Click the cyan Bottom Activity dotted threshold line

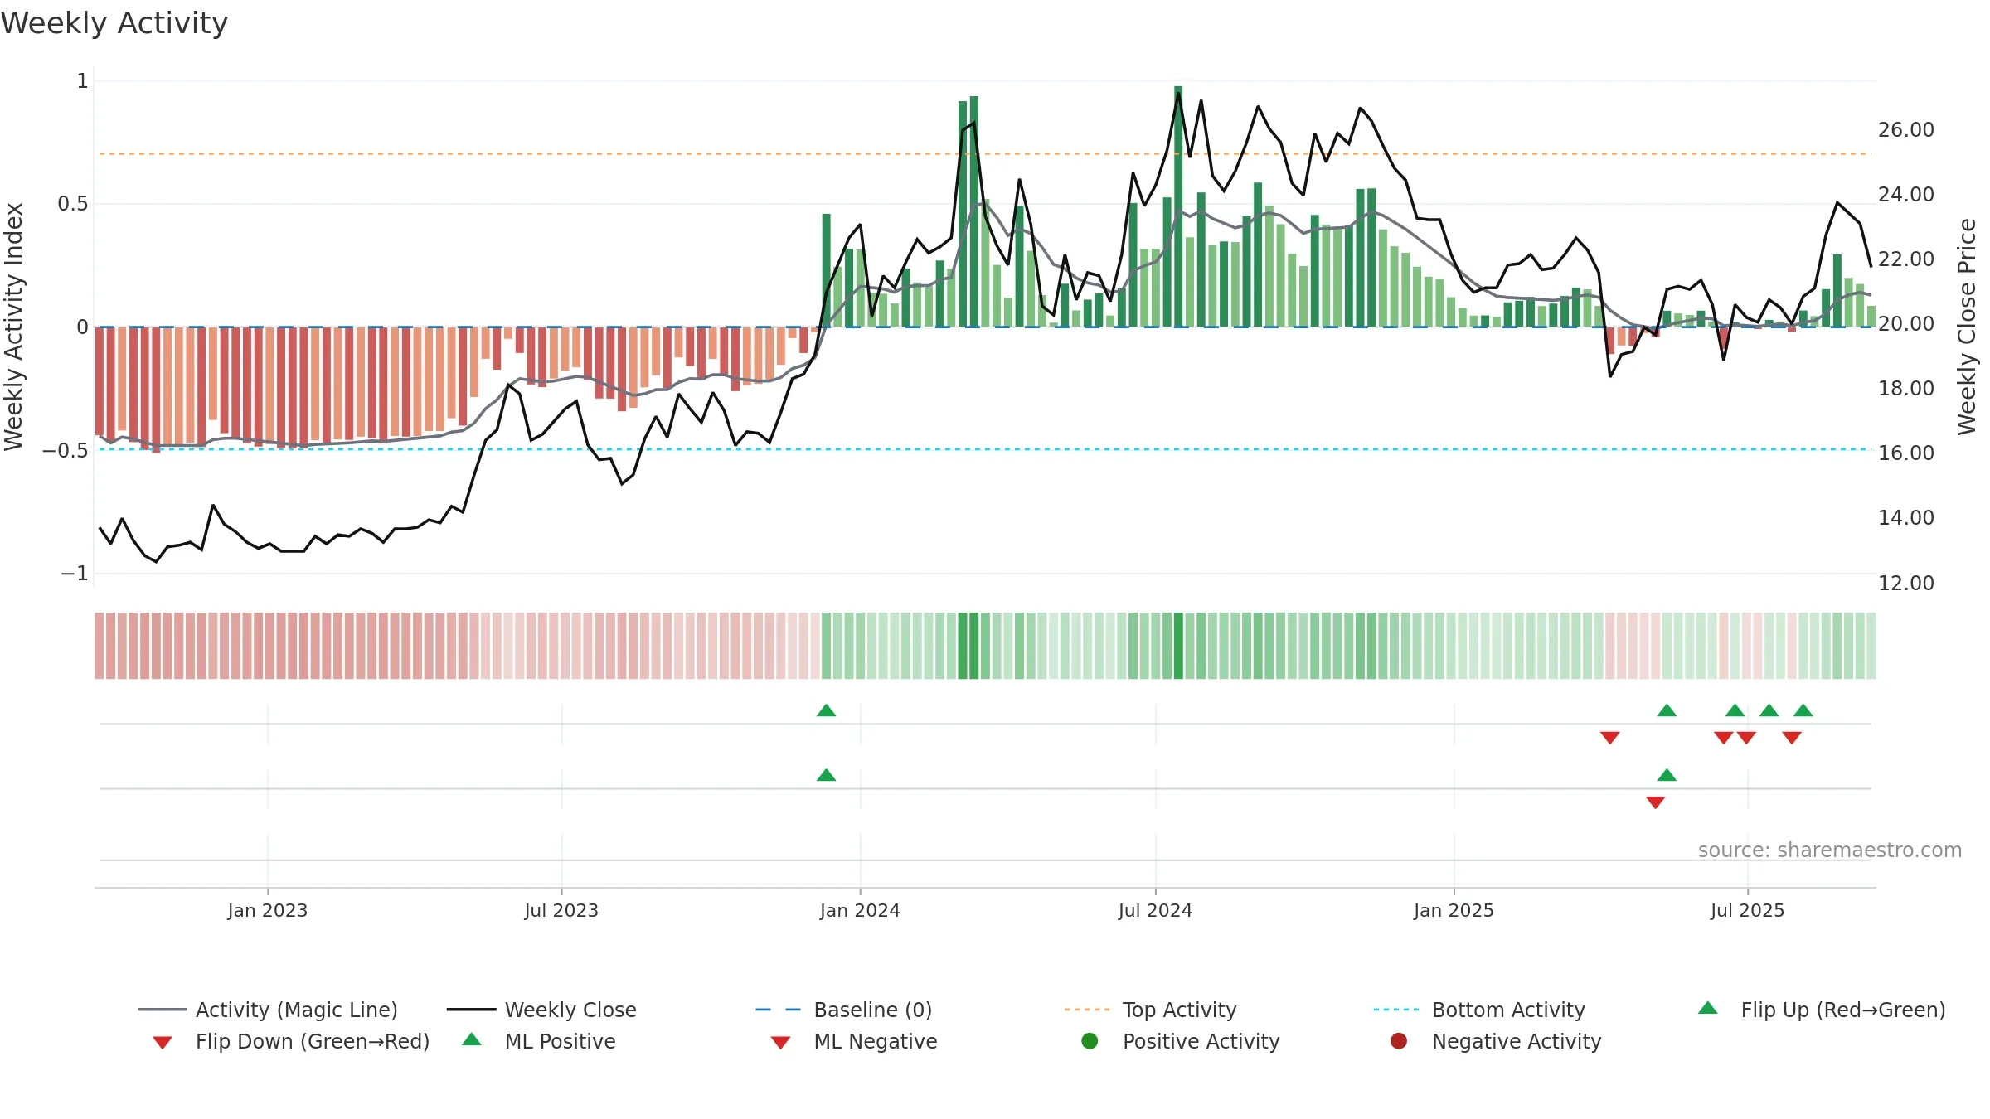(x=985, y=449)
